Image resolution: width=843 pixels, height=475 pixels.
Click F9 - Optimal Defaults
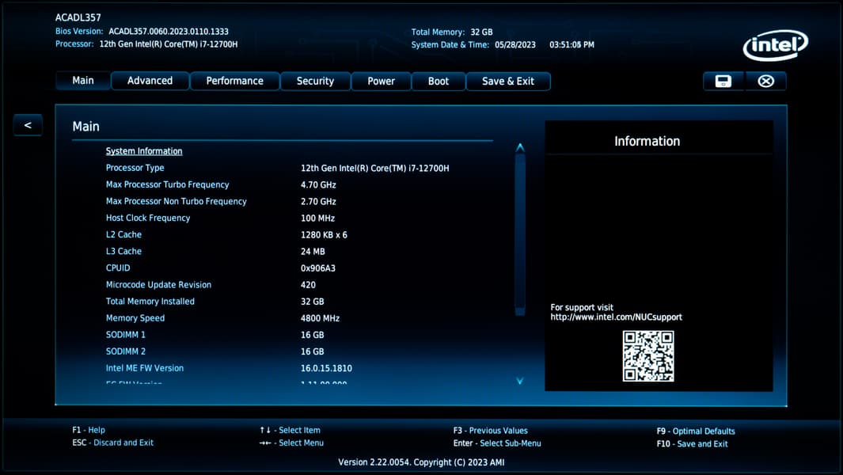696,431
